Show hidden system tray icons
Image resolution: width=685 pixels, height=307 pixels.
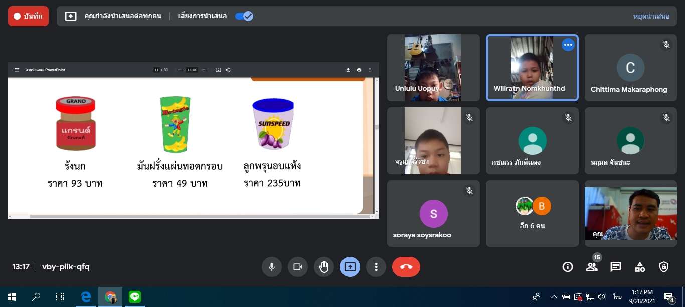554,297
